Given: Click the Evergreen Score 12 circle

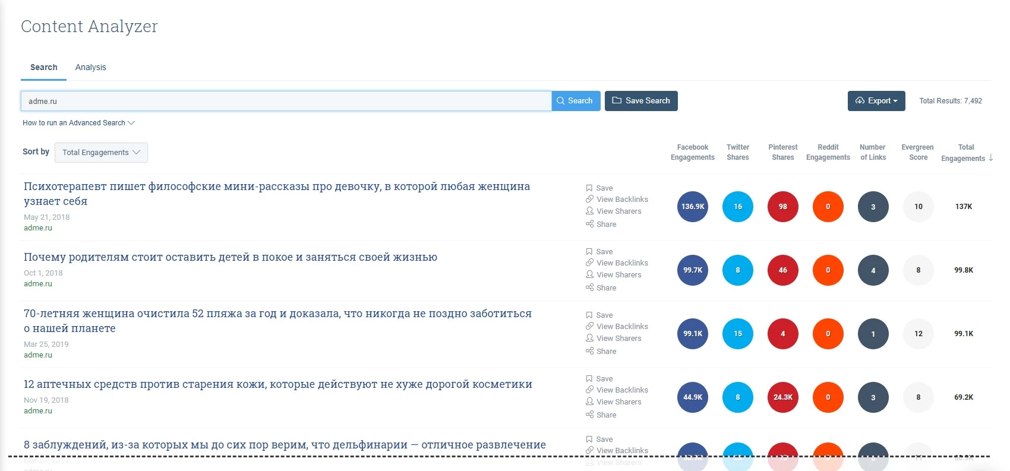Looking at the screenshot, I should tap(919, 334).
